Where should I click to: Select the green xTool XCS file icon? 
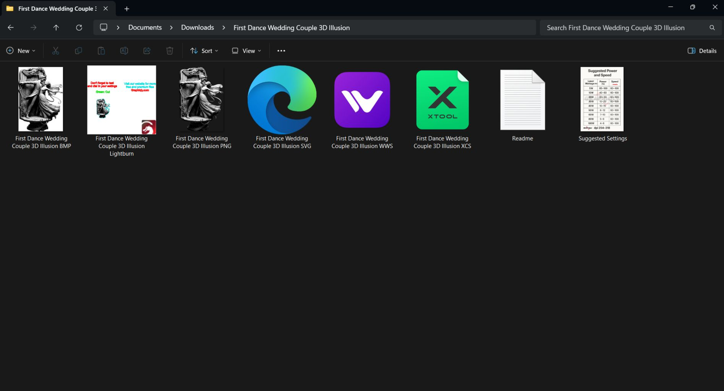coord(443,100)
